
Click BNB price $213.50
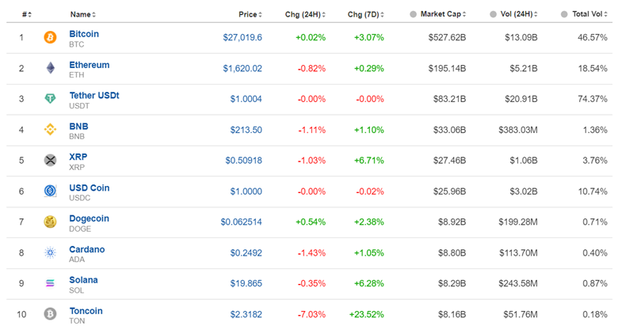click(246, 130)
